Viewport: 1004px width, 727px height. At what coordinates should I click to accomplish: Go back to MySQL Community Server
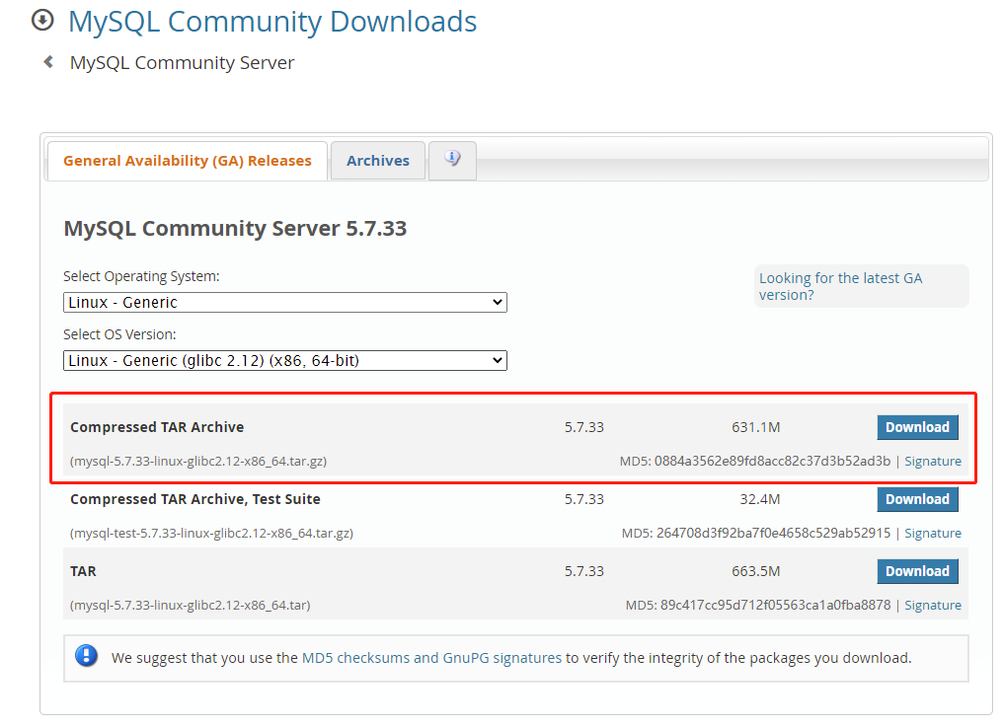(182, 63)
